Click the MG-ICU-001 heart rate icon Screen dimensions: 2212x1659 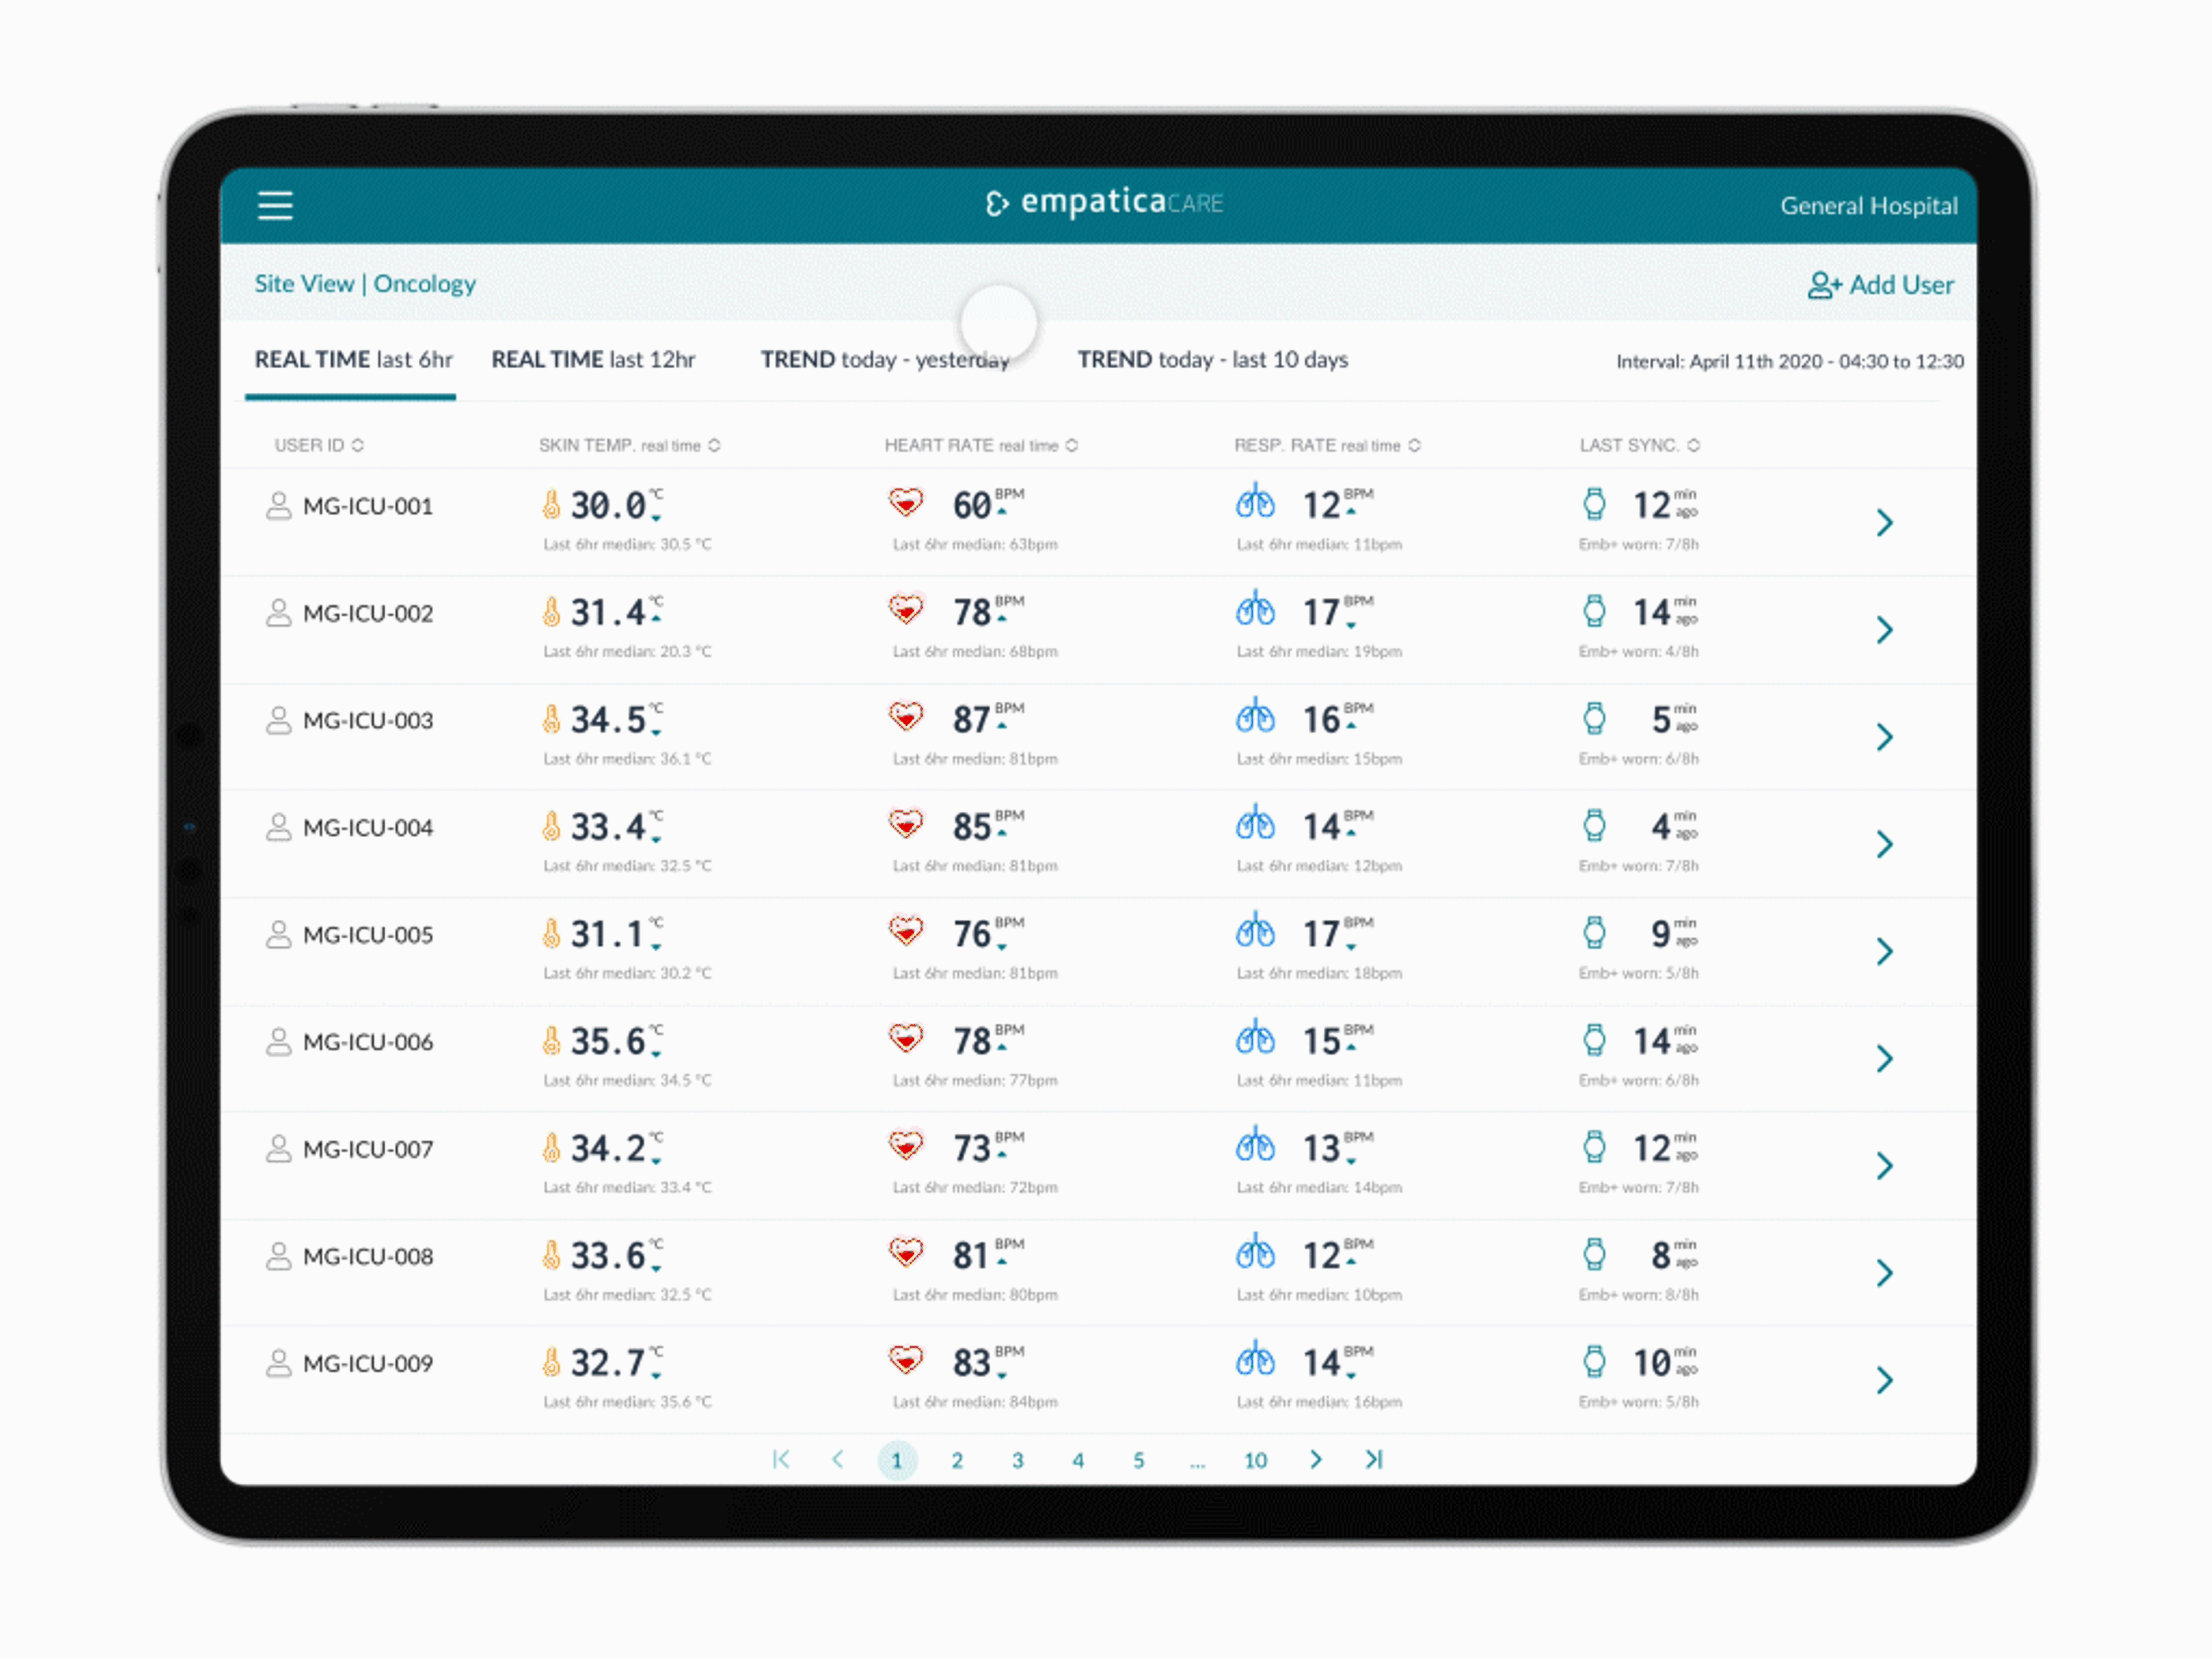906,502
